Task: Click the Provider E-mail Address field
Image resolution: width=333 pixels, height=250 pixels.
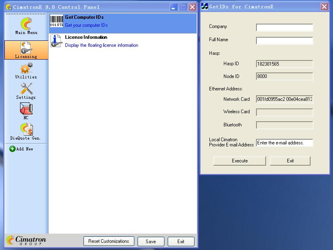Action: [x=284, y=143]
